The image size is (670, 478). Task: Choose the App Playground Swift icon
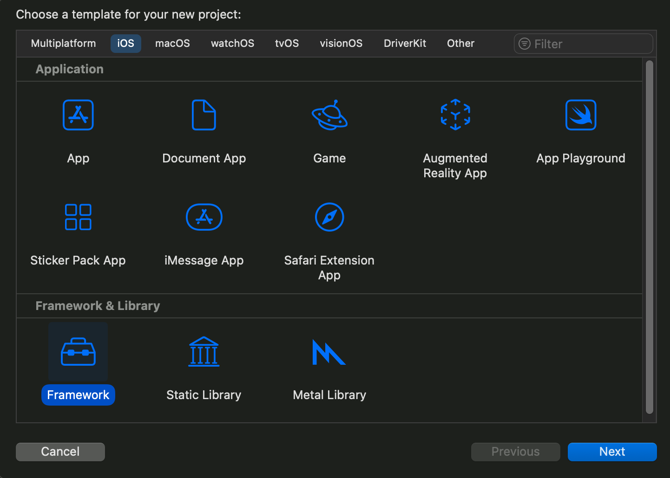point(580,115)
